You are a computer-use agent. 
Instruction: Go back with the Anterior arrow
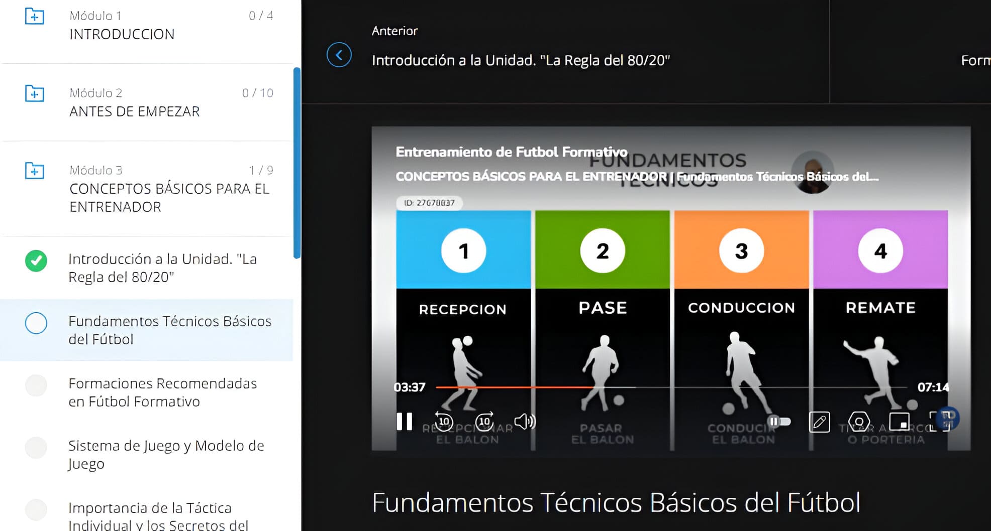click(339, 55)
